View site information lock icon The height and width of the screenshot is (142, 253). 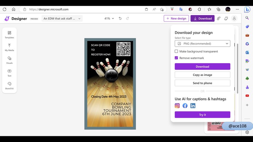tap(25, 9)
